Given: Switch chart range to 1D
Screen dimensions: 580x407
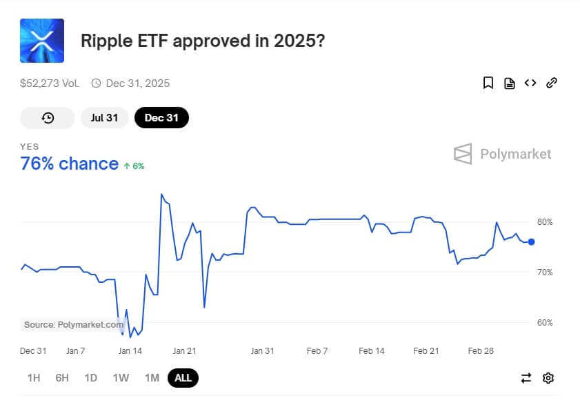Looking at the screenshot, I should (90, 377).
